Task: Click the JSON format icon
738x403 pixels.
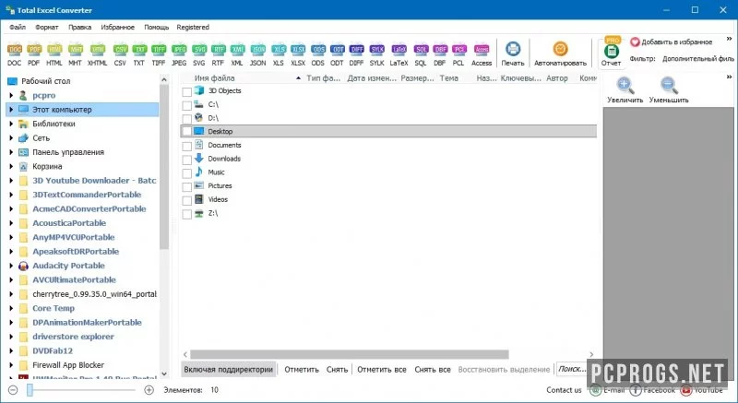Action: click(258, 50)
